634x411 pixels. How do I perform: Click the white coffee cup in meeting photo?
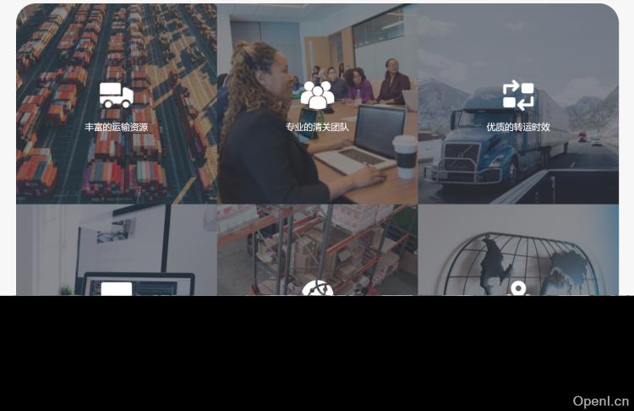(x=405, y=156)
